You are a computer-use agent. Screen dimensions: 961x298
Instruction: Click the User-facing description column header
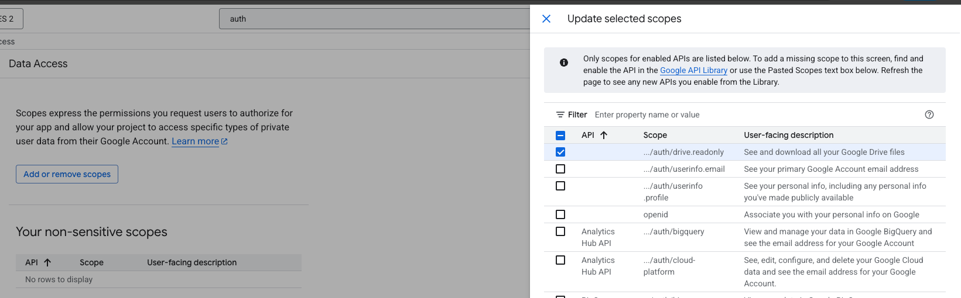788,135
